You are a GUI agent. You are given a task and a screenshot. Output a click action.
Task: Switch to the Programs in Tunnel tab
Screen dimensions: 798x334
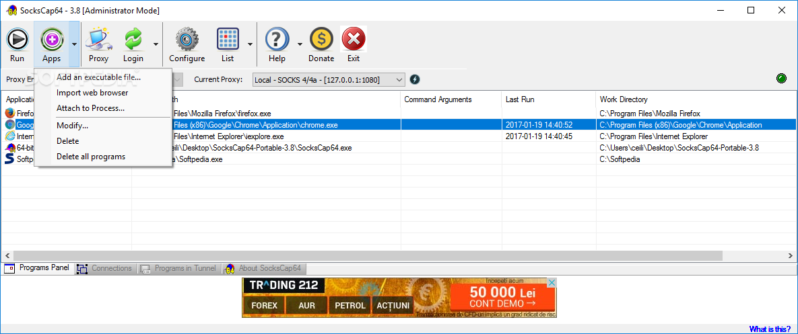[x=179, y=269]
